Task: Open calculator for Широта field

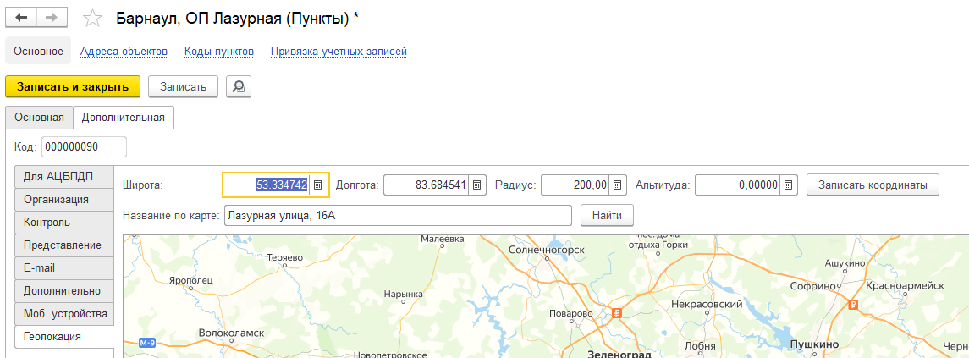Action: click(318, 185)
